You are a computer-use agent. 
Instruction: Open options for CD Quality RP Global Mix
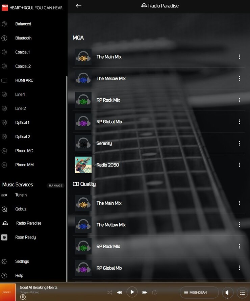(239, 268)
